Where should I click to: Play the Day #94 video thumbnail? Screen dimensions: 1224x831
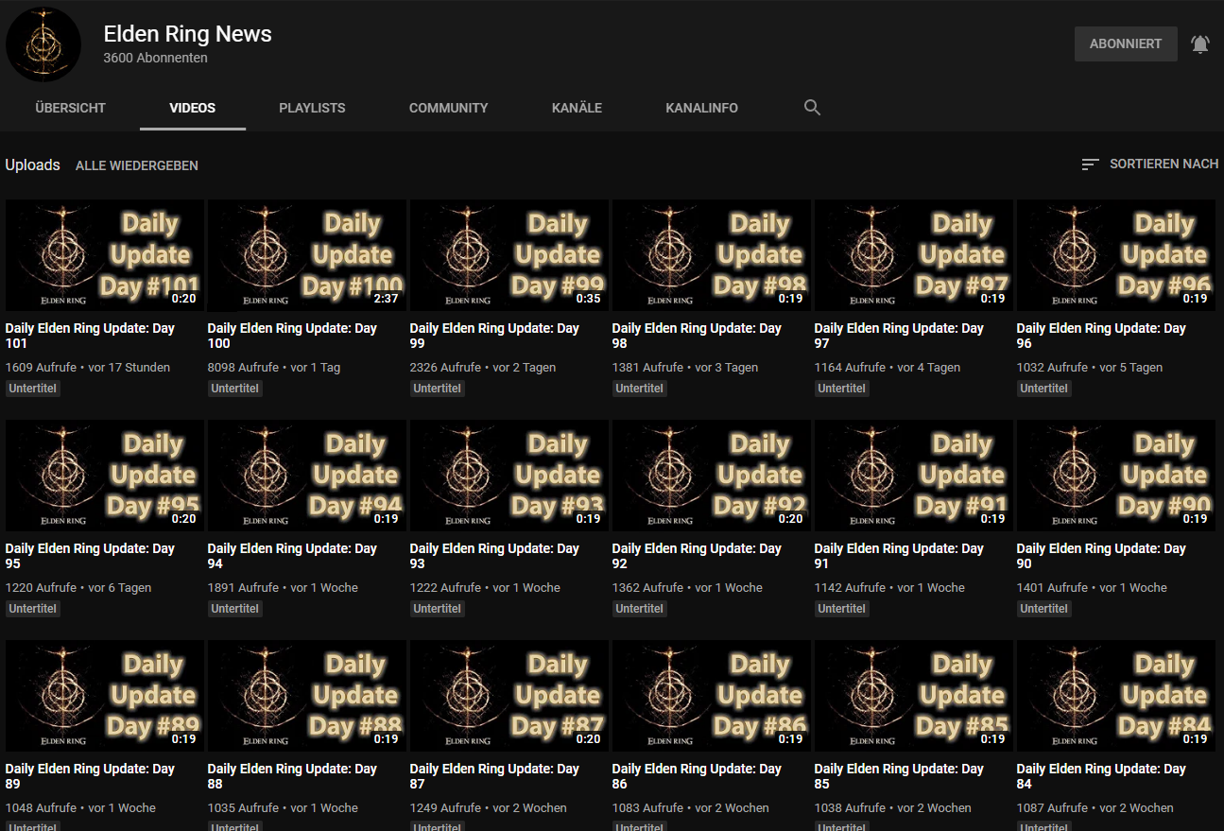[x=307, y=476]
